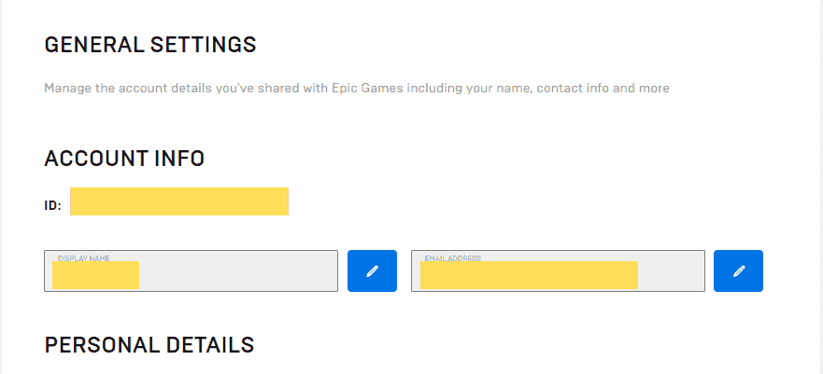Click the Account Info heading

point(124,159)
